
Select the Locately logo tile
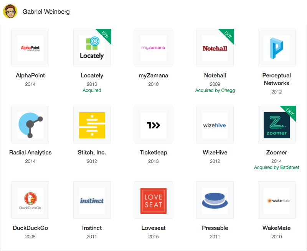[x=92, y=48]
